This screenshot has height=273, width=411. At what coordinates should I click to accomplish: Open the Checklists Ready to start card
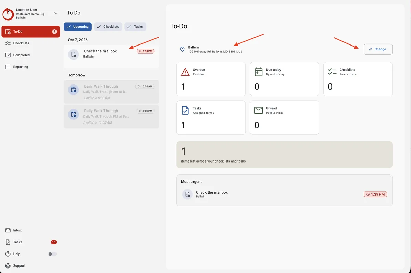coord(358,79)
